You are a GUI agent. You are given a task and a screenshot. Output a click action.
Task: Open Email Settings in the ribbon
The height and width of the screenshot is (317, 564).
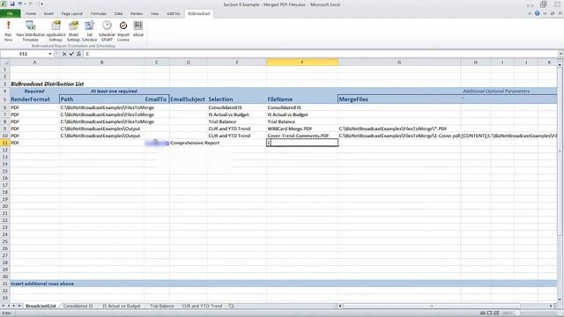(x=73, y=31)
